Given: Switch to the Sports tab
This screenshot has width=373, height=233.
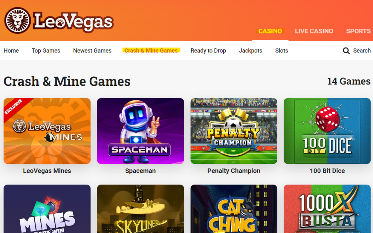Looking at the screenshot, I should coord(358,31).
